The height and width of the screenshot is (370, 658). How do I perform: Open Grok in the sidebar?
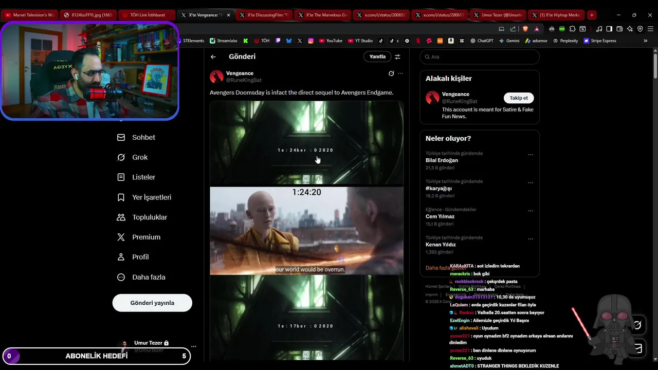(133, 157)
